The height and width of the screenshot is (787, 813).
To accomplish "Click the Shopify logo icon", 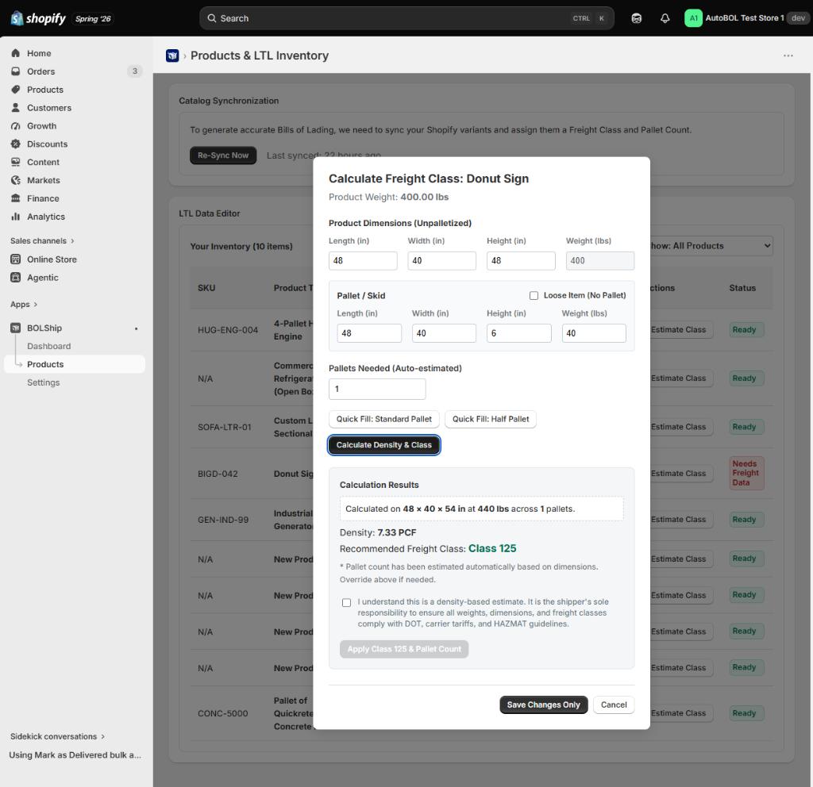I will pyautogui.click(x=17, y=18).
